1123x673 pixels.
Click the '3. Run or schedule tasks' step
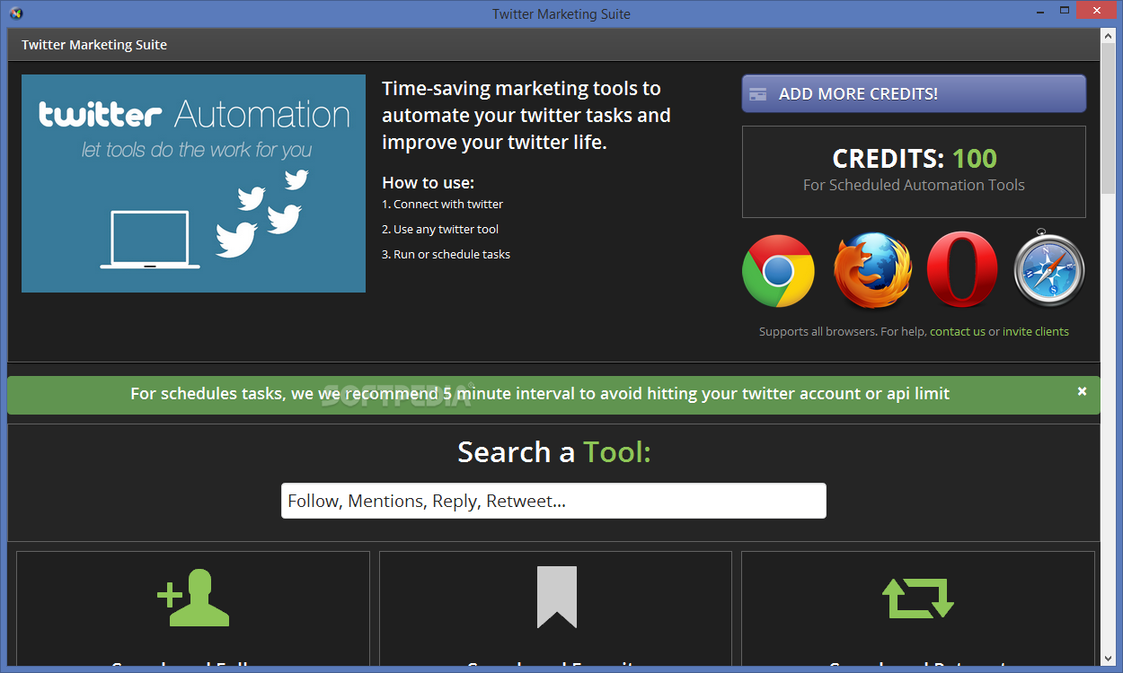[x=447, y=254]
